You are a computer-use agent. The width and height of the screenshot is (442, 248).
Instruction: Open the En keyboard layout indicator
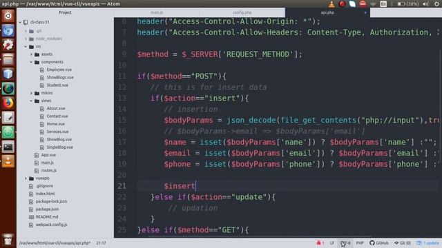tap(383, 4)
